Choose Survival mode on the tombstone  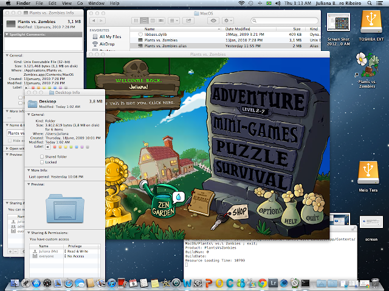click(252, 175)
